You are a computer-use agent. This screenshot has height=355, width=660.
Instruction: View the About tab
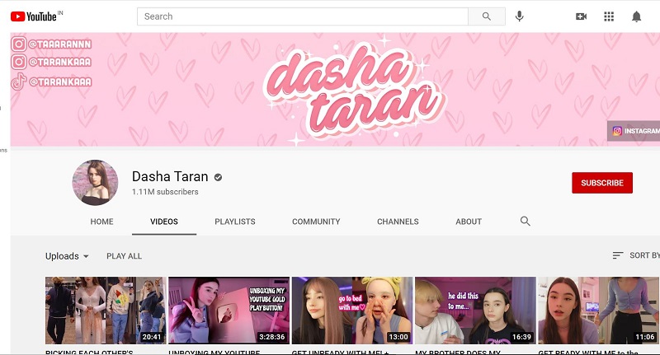pyautogui.click(x=469, y=222)
